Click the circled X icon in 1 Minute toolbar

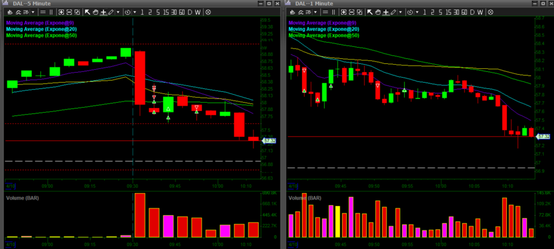click(x=491, y=12)
